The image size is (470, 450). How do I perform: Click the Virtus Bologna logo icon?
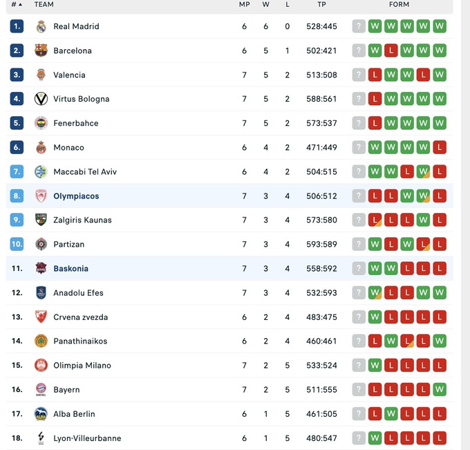point(41,99)
